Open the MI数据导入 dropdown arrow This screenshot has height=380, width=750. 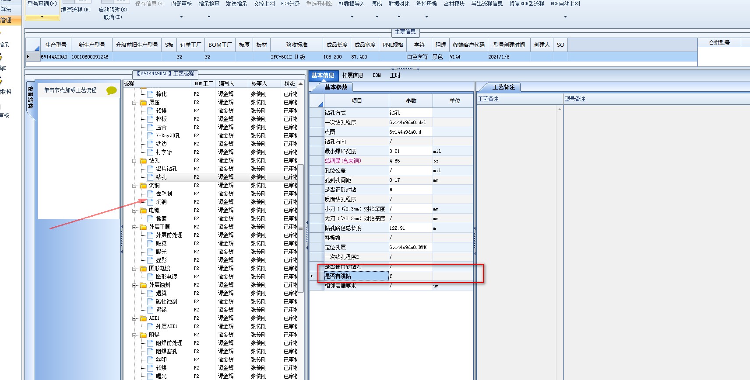(x=352, y=17)
